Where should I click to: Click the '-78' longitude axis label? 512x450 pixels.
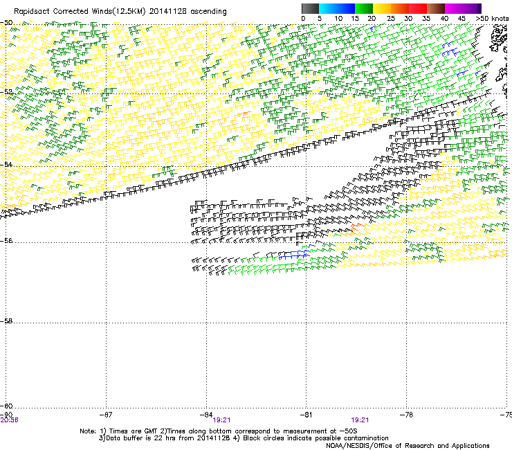[406, 415]
